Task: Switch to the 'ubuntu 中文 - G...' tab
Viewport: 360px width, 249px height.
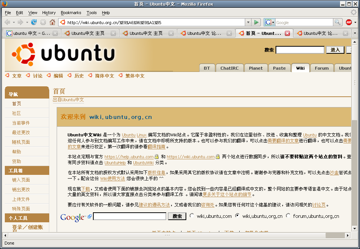Action: click(x=32, y=33)
